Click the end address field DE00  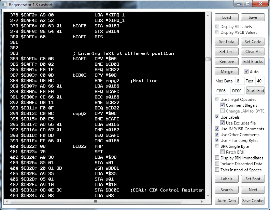(237, 91)
